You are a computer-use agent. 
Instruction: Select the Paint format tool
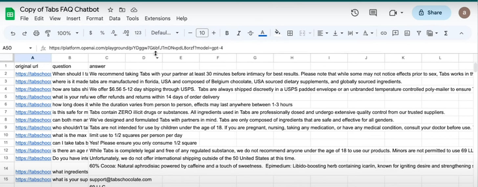48,33
